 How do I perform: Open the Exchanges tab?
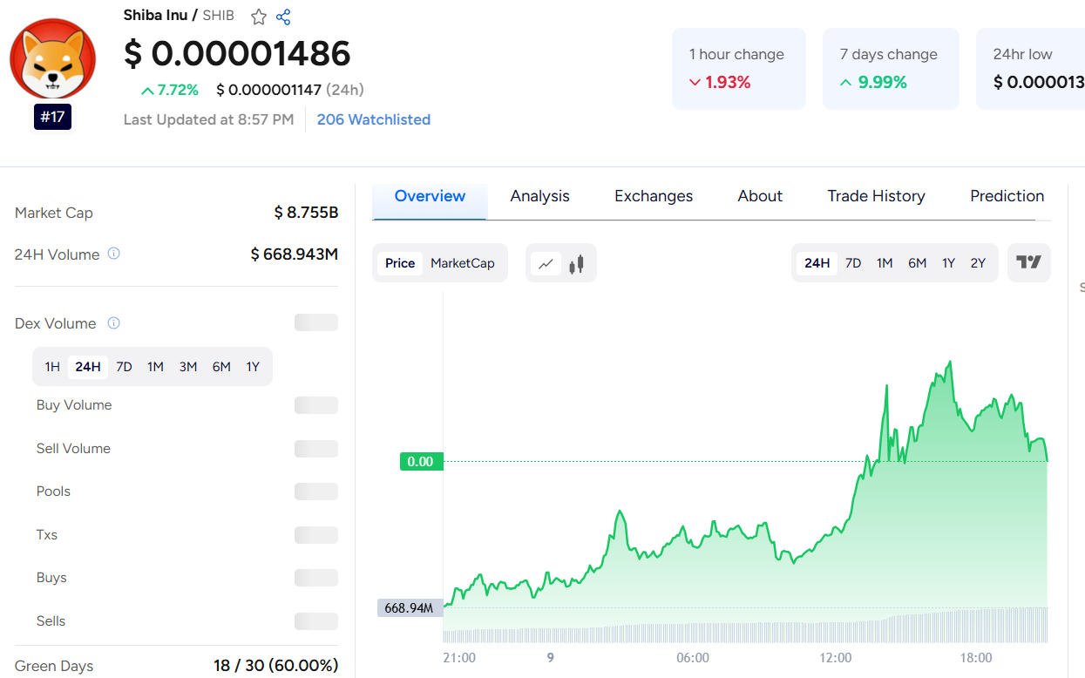tap(654, 196)
